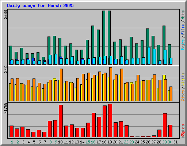This screenshot has height=146, width=187.
Task: Click the chart title 'Daily usage for March 2025'
Action: click(x=40, y=5)
